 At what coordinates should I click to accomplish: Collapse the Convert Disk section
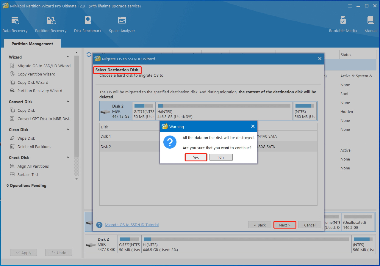point(68,101)
